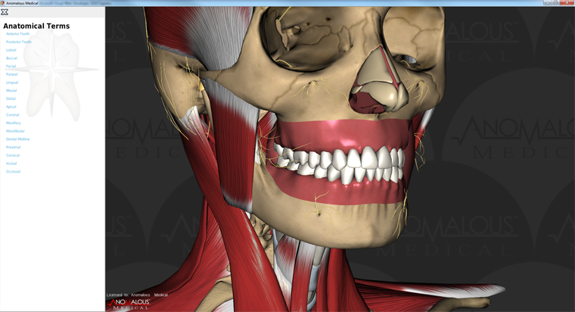Screen dimensions: 575x312
Task: Open the Incisal term
Action: [11, 164]
